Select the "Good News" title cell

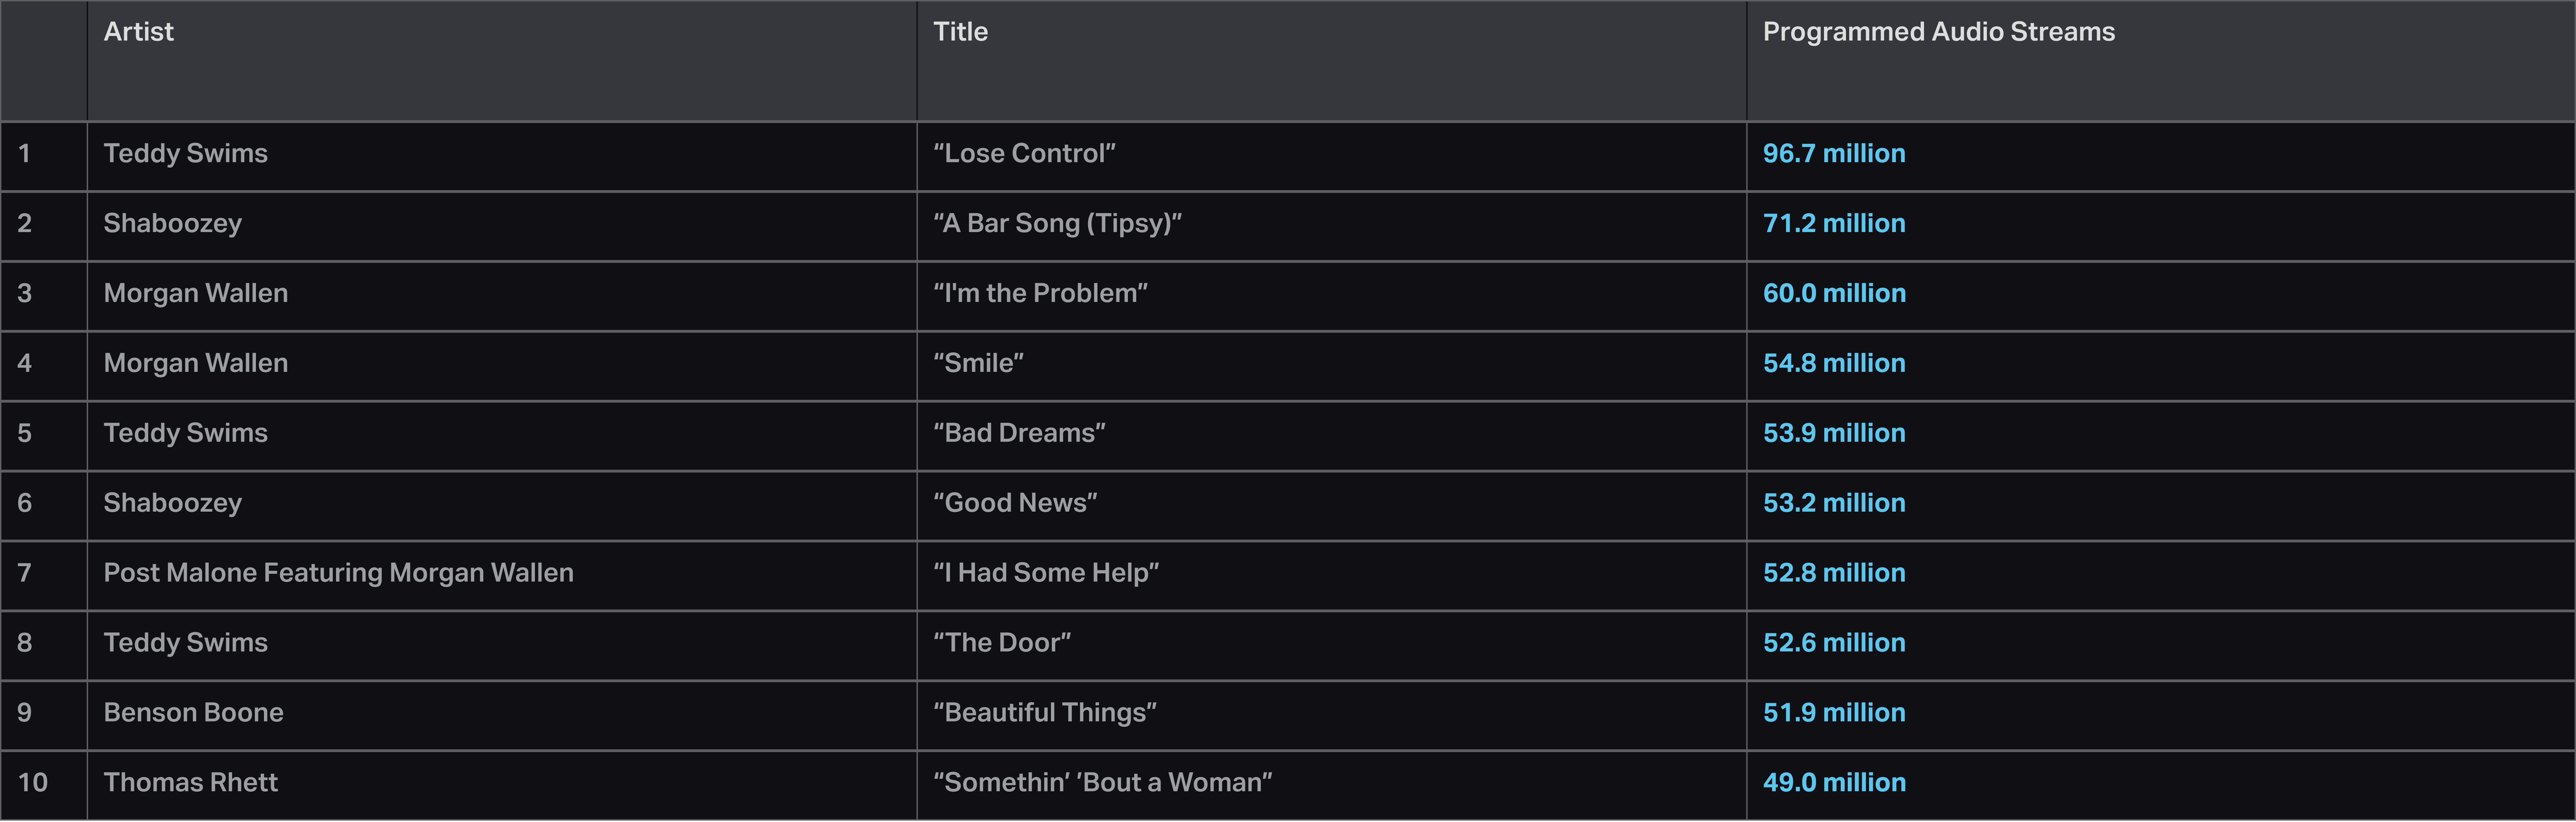click(1015, 503)
